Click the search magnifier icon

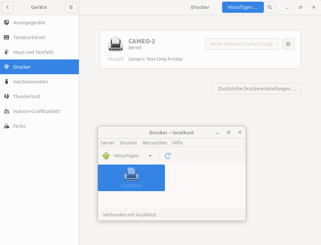point(270,7)
